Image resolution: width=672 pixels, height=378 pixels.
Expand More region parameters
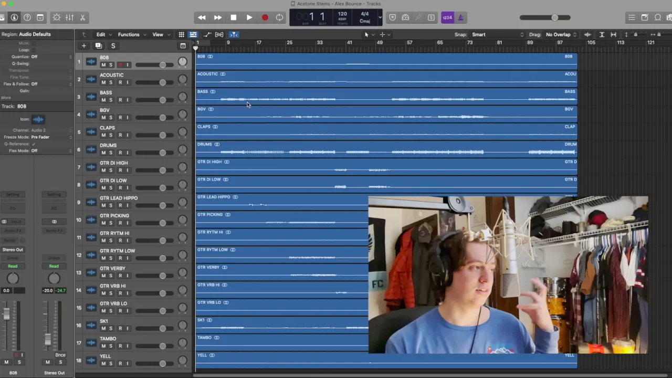click(x=6, y=98)
